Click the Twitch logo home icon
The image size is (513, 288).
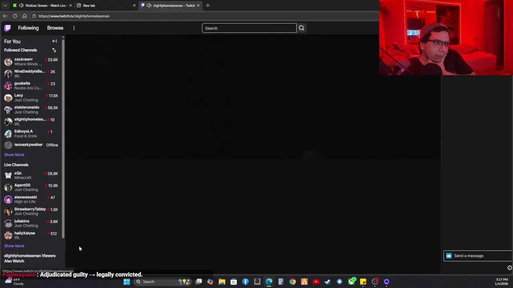click(x=8, y=28)
